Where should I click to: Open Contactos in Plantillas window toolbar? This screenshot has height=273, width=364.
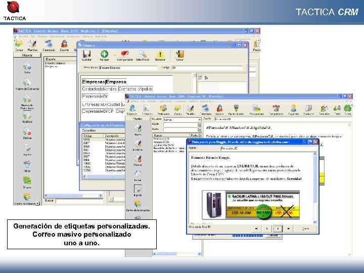coord(147,109)
